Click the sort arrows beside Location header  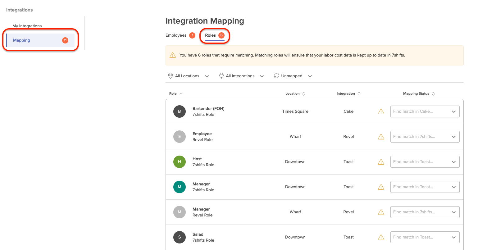point(304,94)
